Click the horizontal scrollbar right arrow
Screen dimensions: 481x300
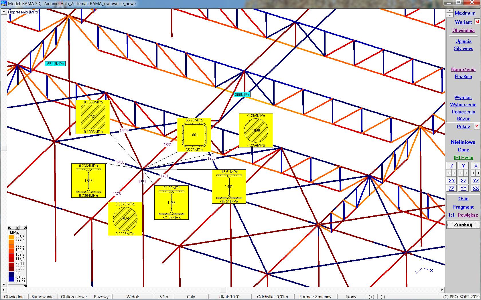coord(442,290)
